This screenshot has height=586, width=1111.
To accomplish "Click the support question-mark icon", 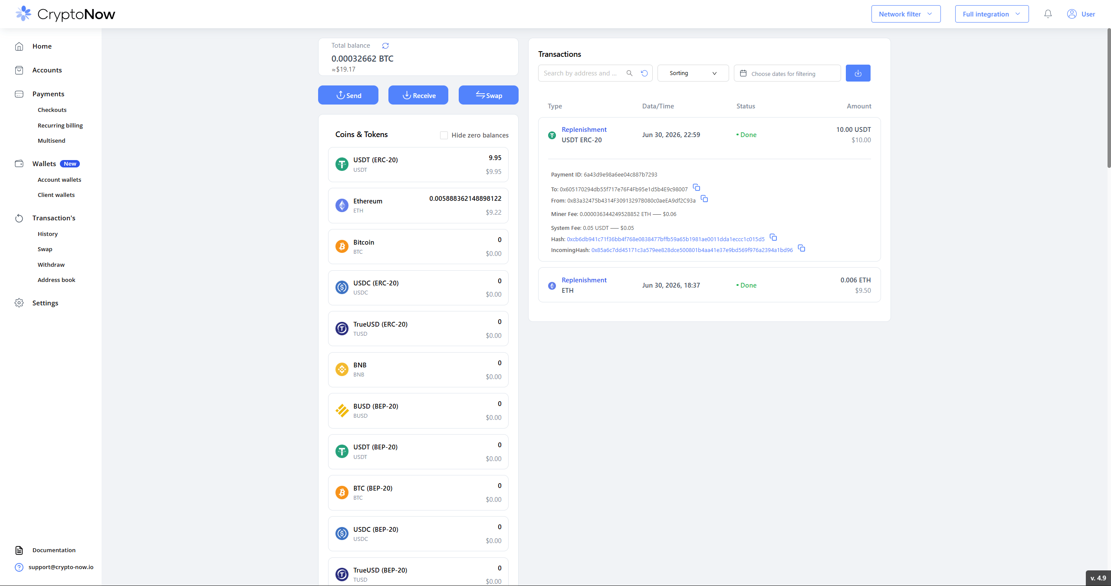I will (19, 567).
